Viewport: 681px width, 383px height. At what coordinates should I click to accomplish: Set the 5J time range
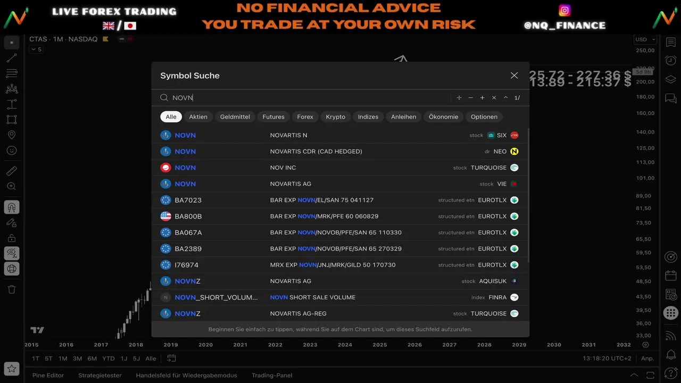tap(136, 359)
